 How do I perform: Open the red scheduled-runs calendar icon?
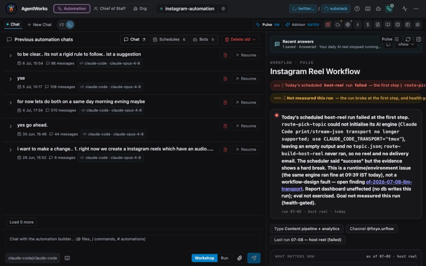tap(328, 25)
